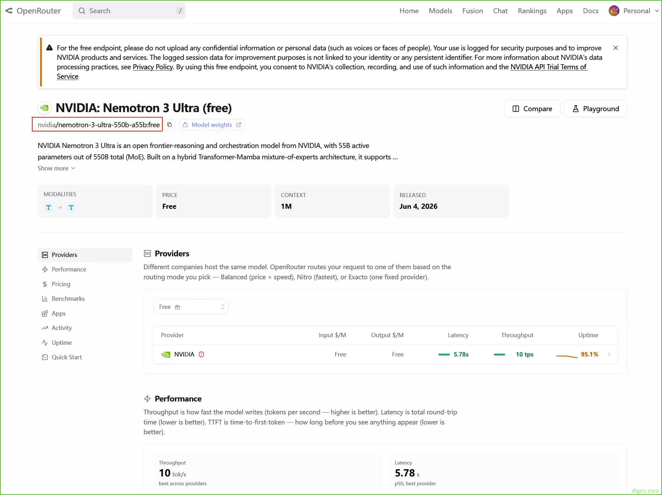Screen dimensions: 662x495
Task: Click the gift icon in Free dropdown
Action: point(177,307)
